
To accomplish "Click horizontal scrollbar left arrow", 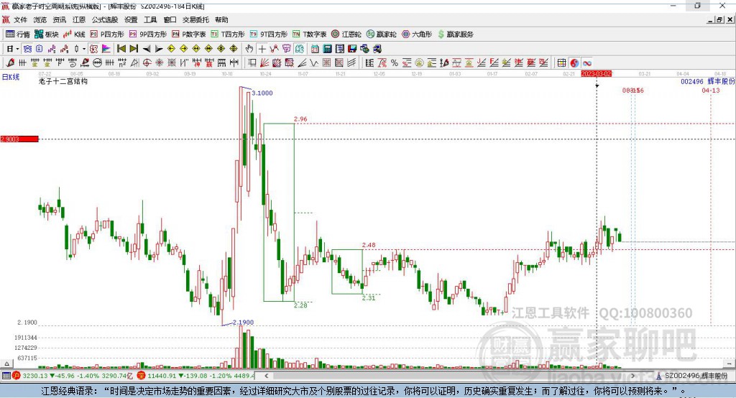I will [x=267, y=376].
